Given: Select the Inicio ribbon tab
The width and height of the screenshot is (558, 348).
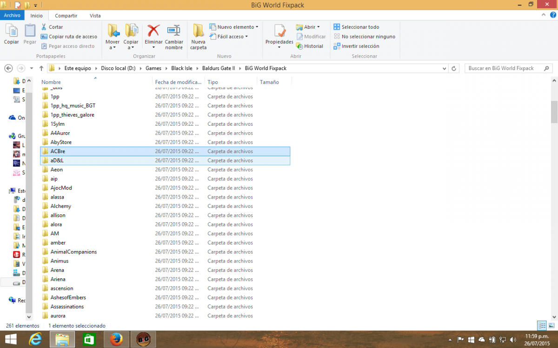Looking at the screenshot, I should (36, 15).
